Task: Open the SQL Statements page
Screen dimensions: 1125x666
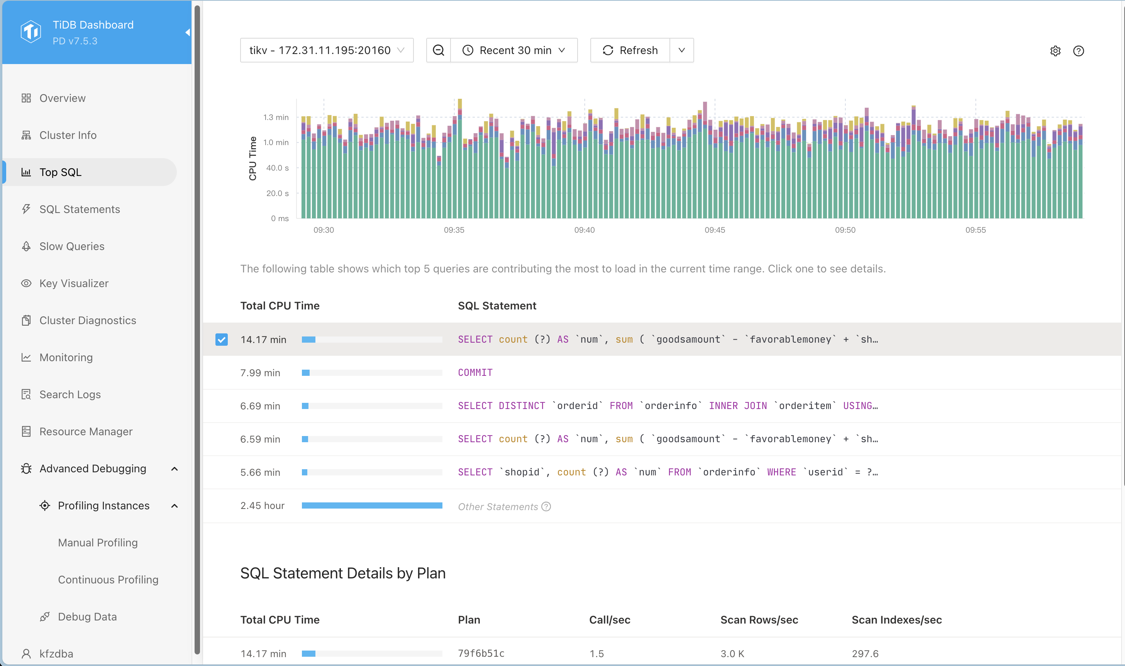Action: [80, 209]
